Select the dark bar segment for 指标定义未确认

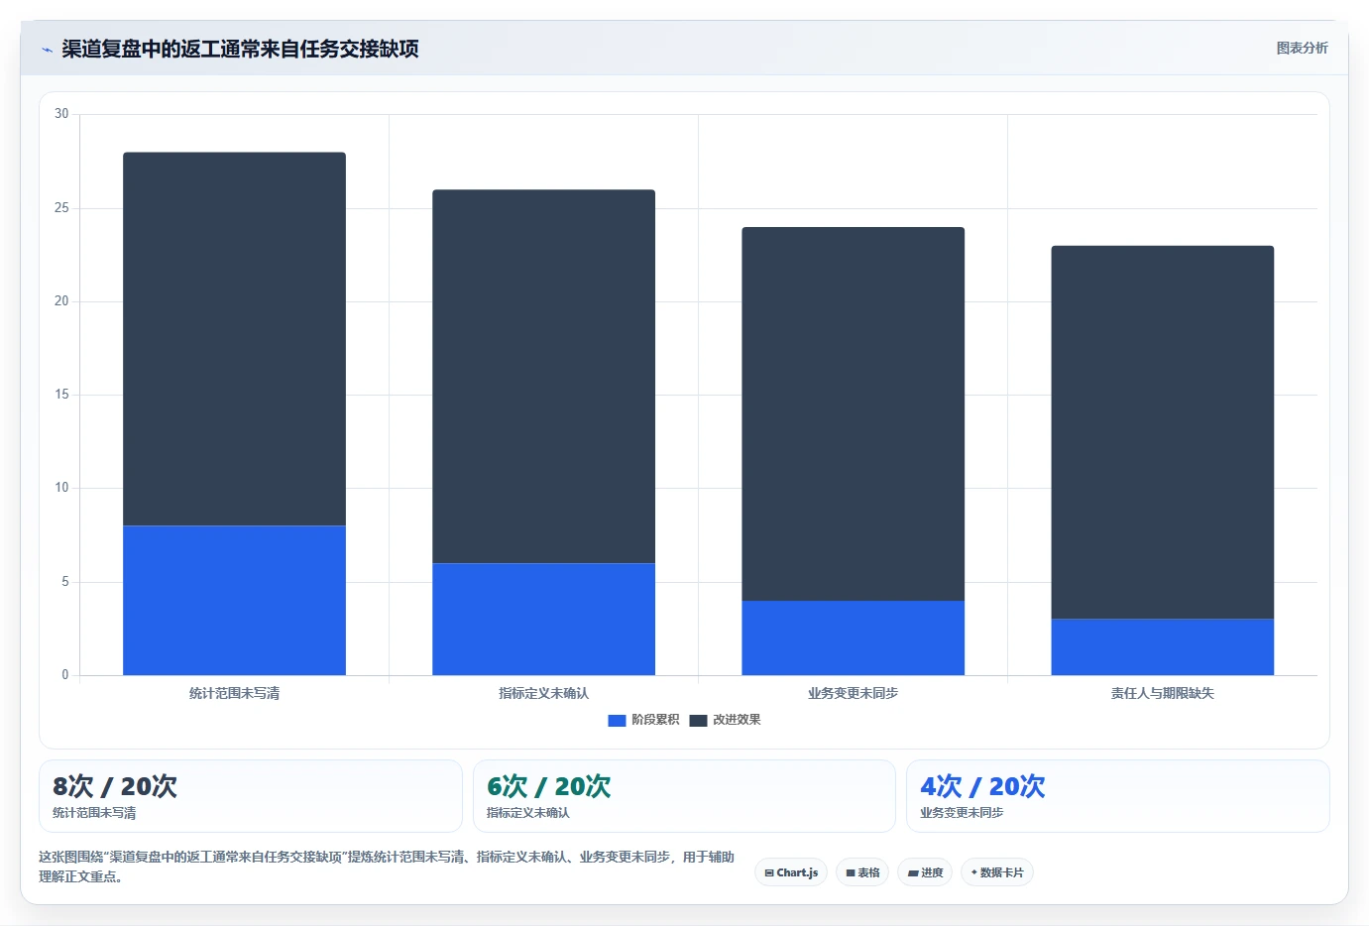[x=543, y=377]
